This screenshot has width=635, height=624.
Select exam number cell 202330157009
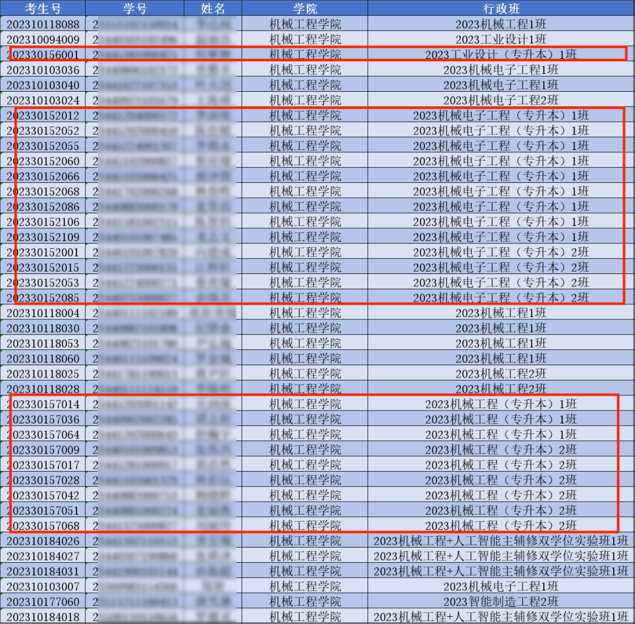point(43,449)
